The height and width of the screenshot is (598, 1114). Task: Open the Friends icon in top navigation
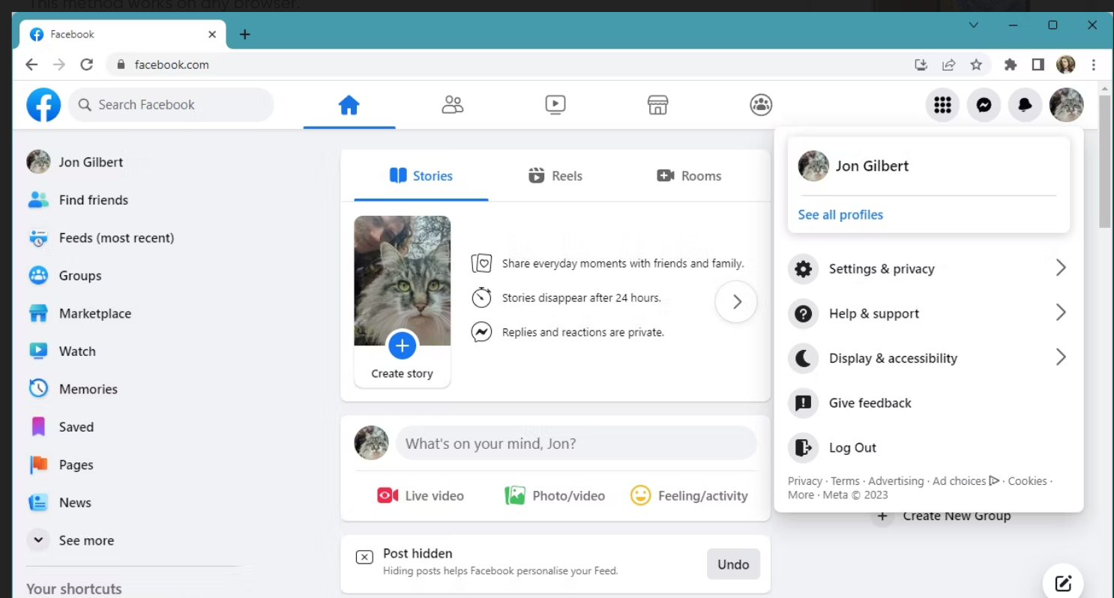[x=452, y=105]
